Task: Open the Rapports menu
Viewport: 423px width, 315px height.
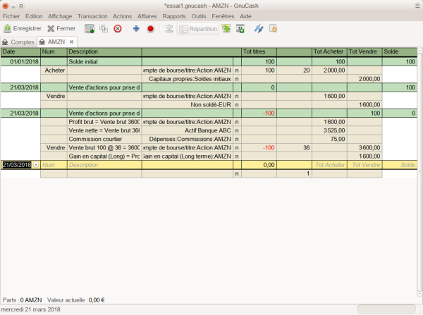Action: click(173, 16)
